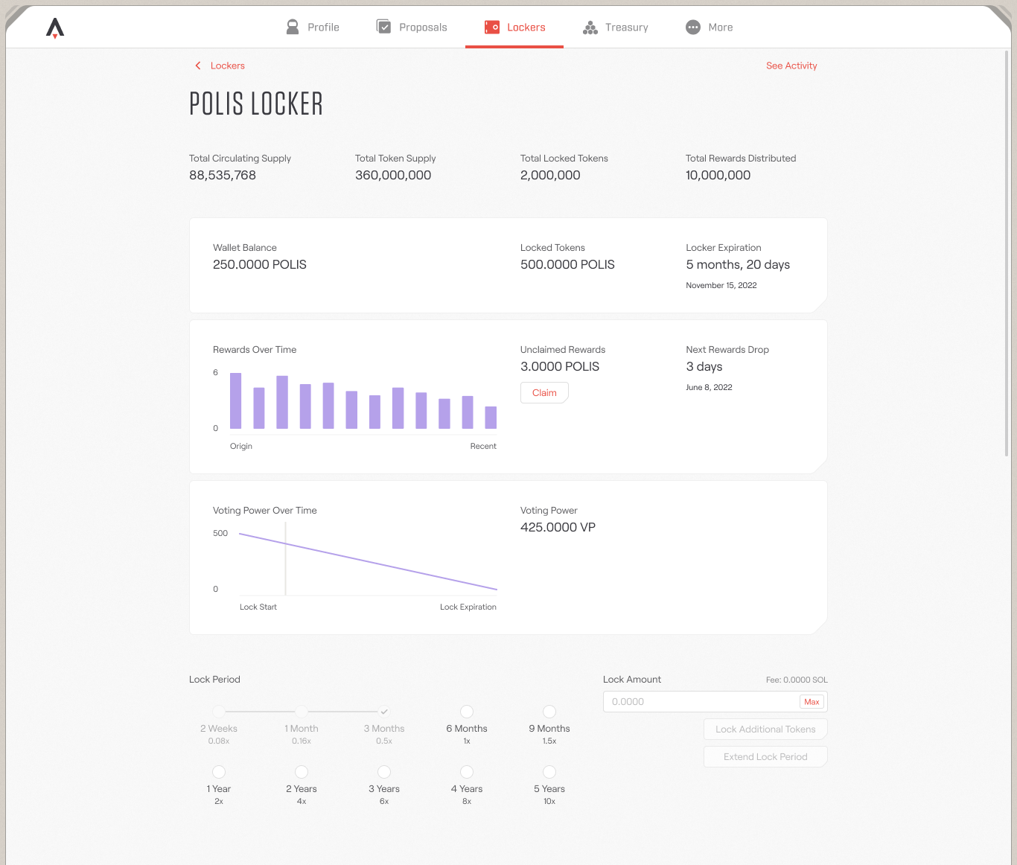Viewport: 1017px width, 865px height.
Task: Click the Recent axis label
Action: [x=483, y=446]
